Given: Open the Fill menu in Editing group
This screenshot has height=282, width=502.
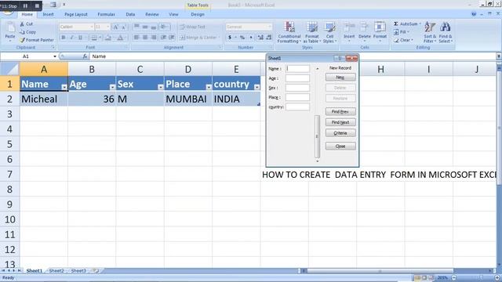Looking at the screenshot, I should coord(401,32).
